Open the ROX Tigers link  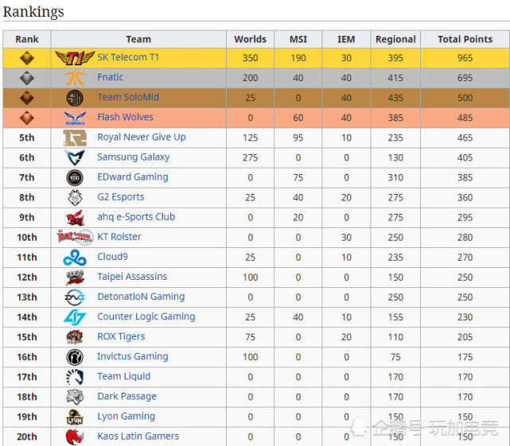point(121,336)
